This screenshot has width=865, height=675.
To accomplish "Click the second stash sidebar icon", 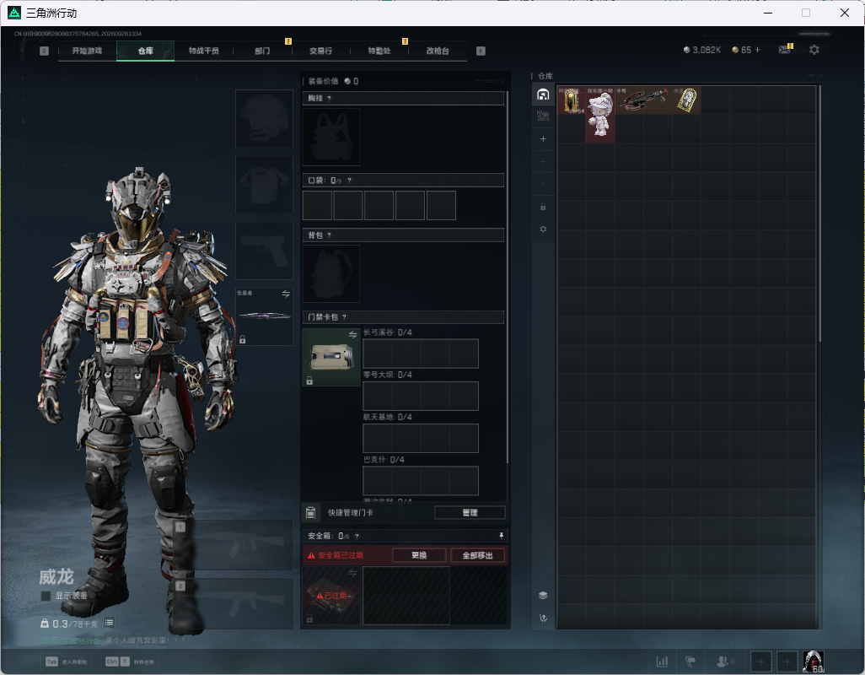I will point(543,116).
